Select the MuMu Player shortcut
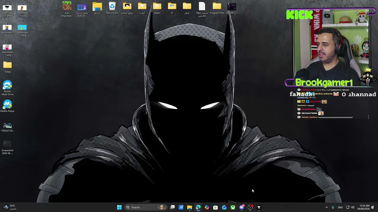This screenshot has height=212, width=378. (x=7, y=107)
